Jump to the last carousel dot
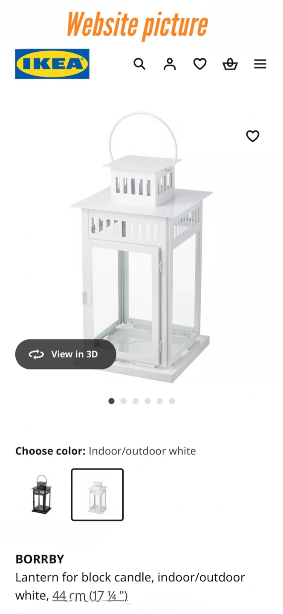The width and height of the screenshot is (283, 614). [172, 401]
